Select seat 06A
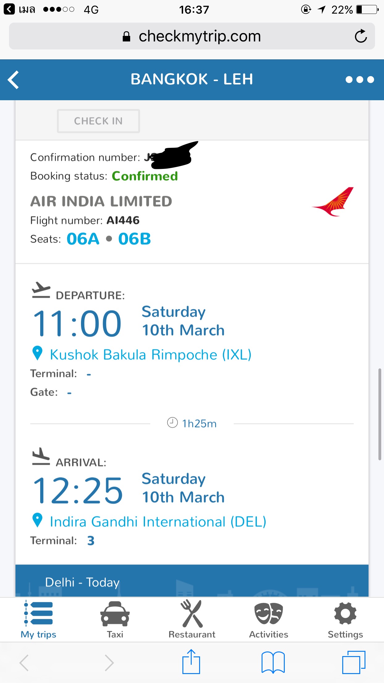 pos(83,239)
